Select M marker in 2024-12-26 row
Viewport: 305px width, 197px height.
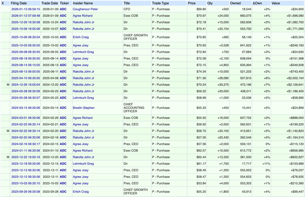point(8,85)
